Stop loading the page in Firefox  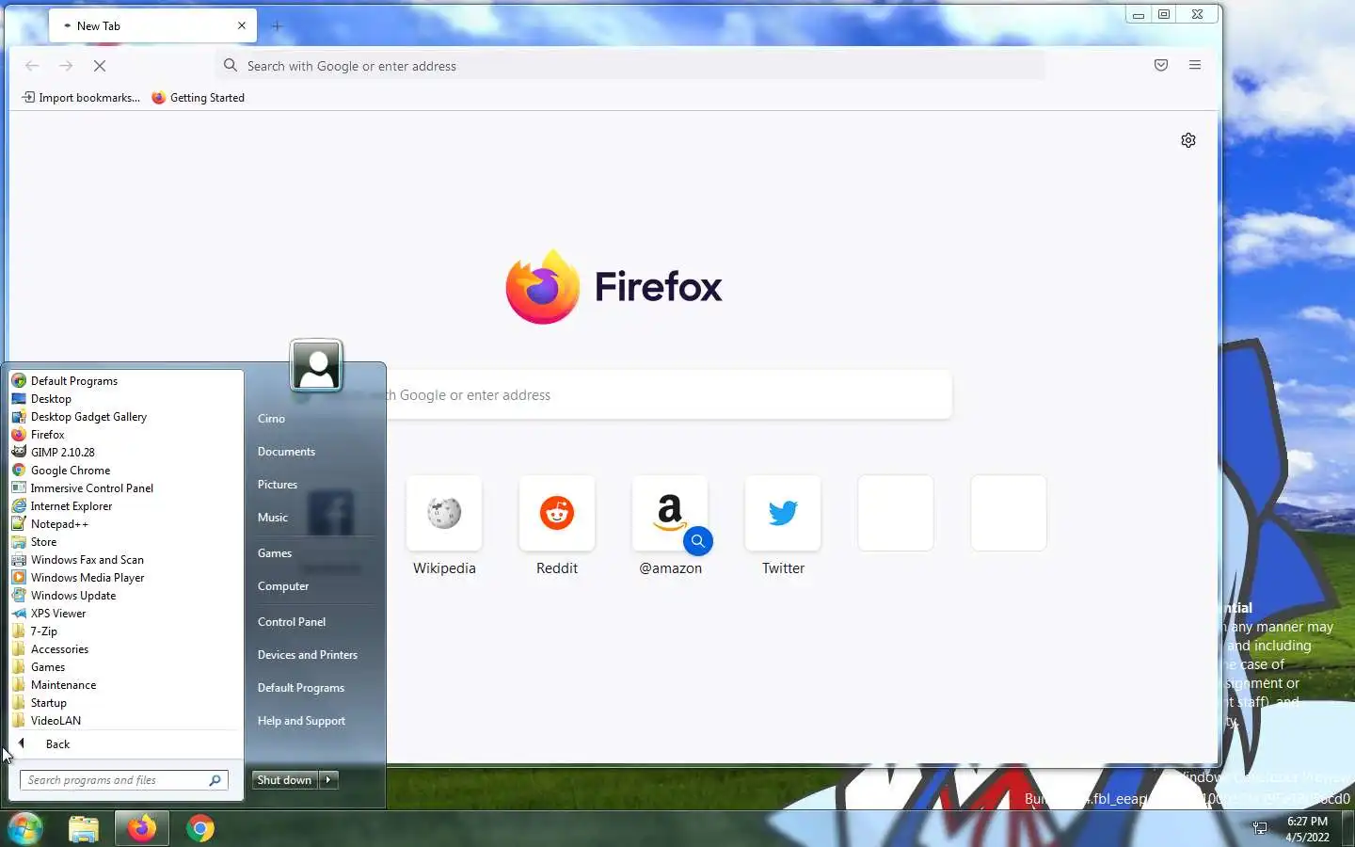100,66
